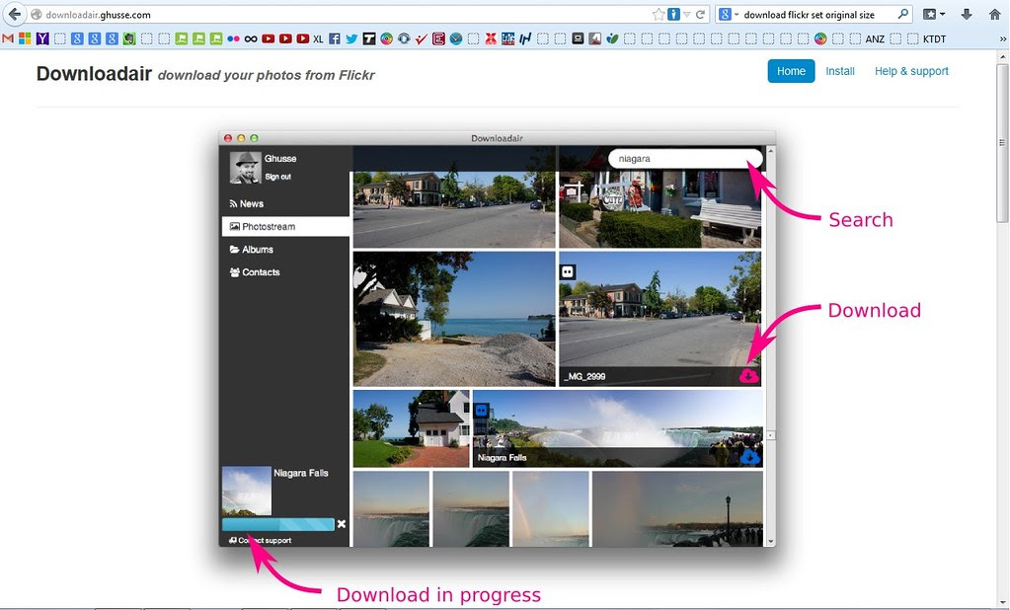This screenshot has height=610, width=1010.
Task: Open the downloads arrow in browser toolbar
Action: tap(967, 14)
